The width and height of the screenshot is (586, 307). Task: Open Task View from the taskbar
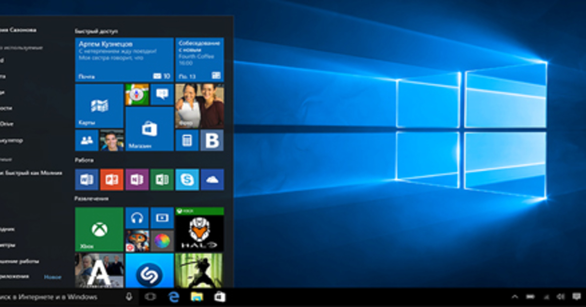150,297
